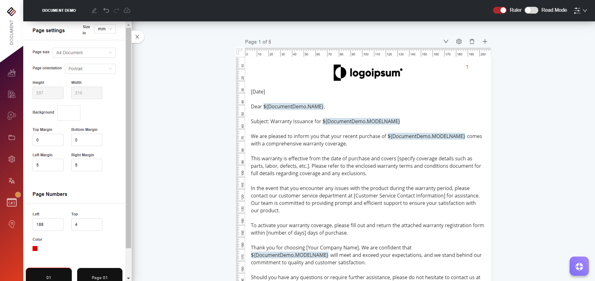Open the Page size A4 Document dropdown

(84, 53)
